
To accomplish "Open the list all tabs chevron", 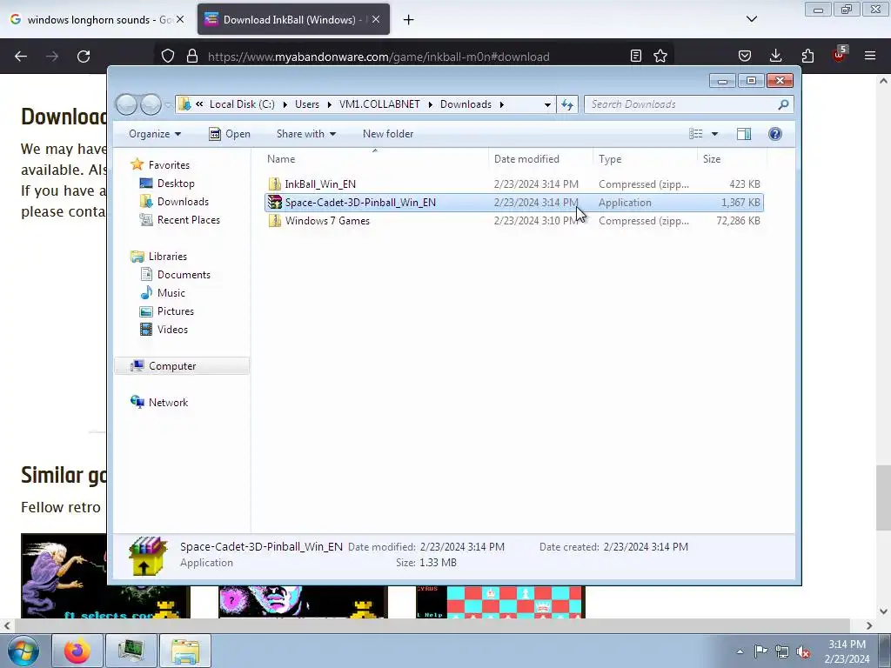I will (752, 19).
